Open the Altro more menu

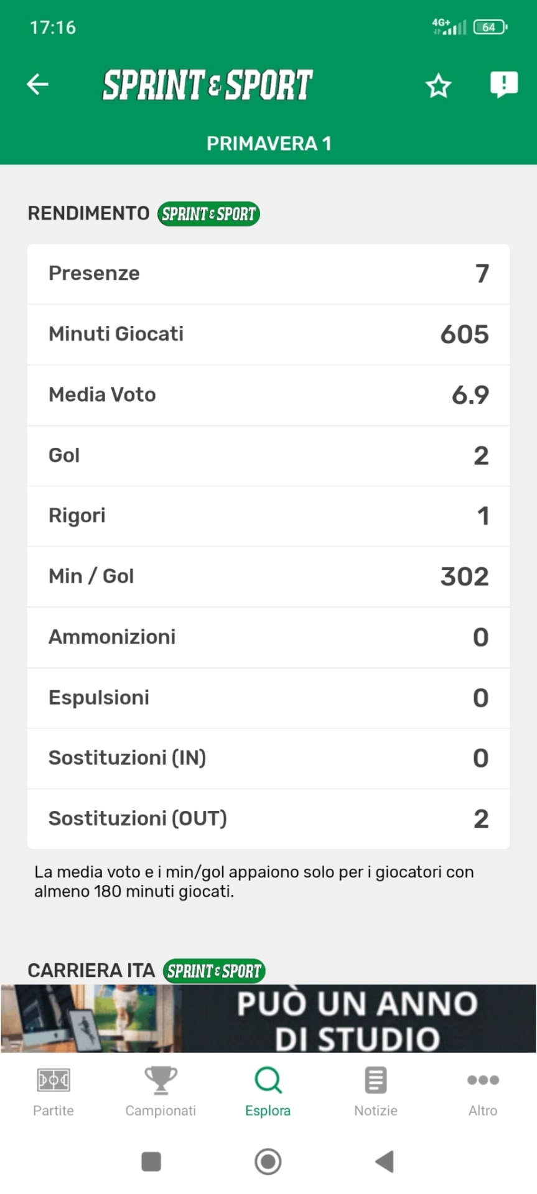483,1091
